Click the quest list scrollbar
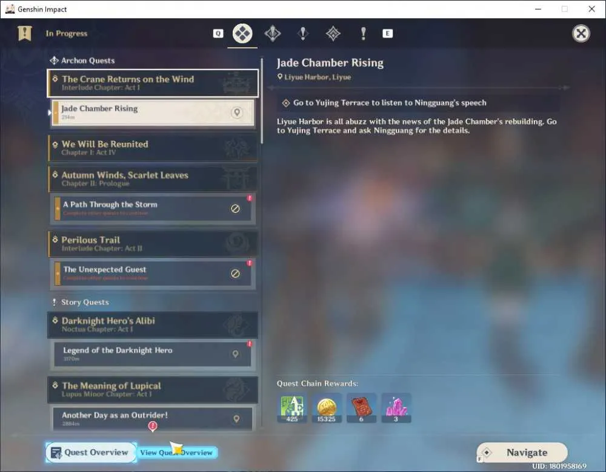The width and height of the screenshot is (606, 472). [x=262, y=101]
